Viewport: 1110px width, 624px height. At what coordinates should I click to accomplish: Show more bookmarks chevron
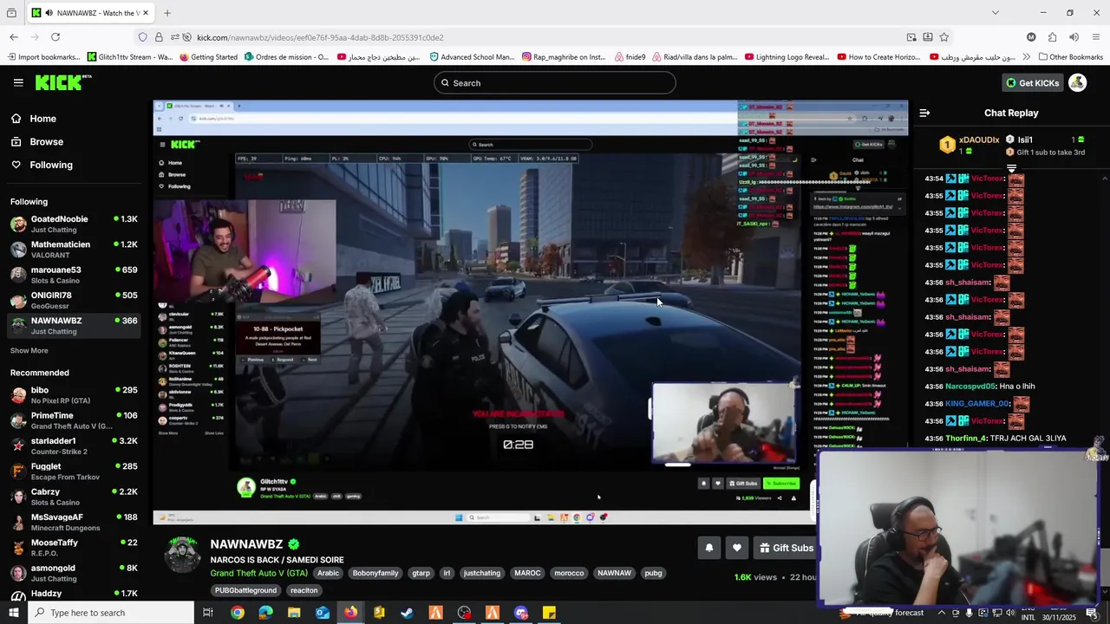[1027, 57]
